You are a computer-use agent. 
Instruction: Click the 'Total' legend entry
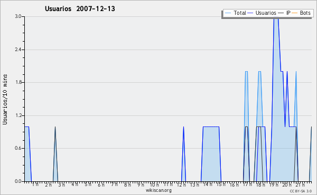pyautogui.click(x=235, y=13)
